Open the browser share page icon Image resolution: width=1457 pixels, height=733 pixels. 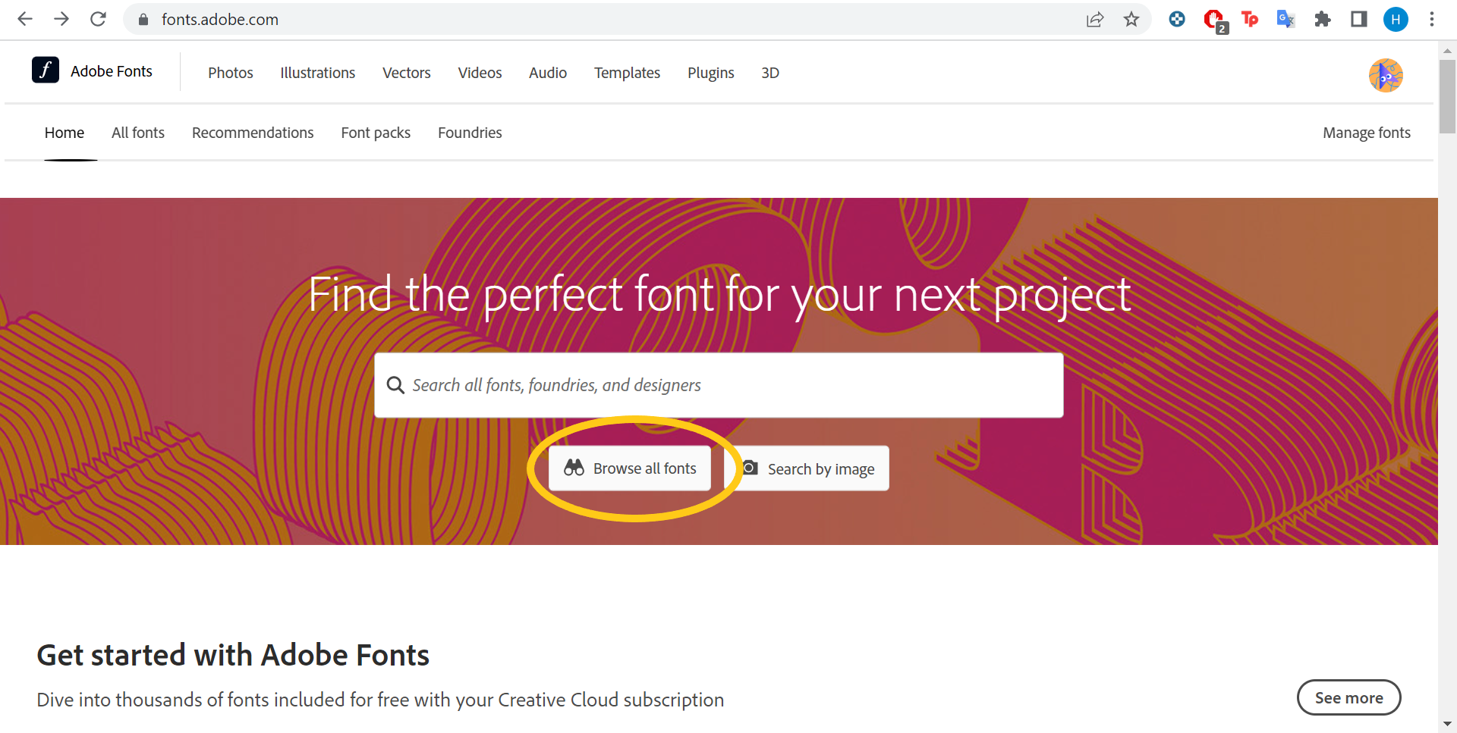[x=1095, y=20]
